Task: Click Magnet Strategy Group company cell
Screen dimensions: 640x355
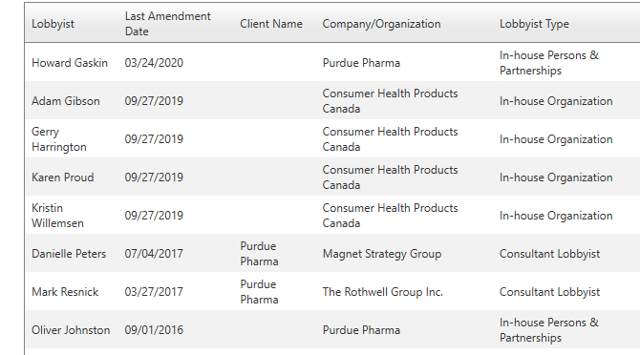Action: pos(382,254)
